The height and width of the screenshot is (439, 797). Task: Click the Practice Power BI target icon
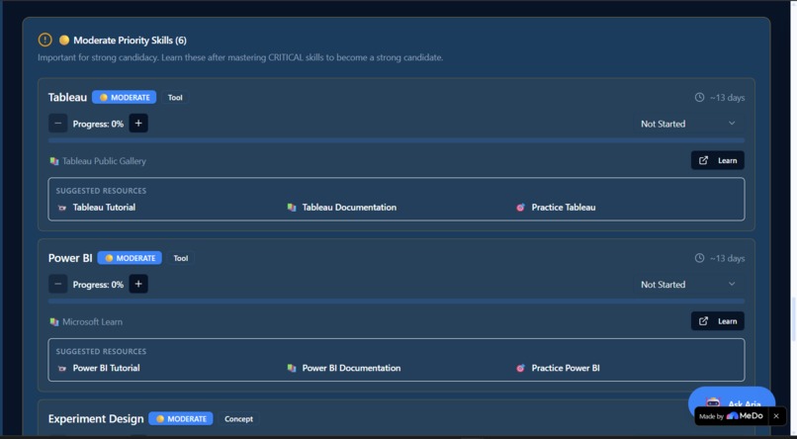[x=520, y=368]
